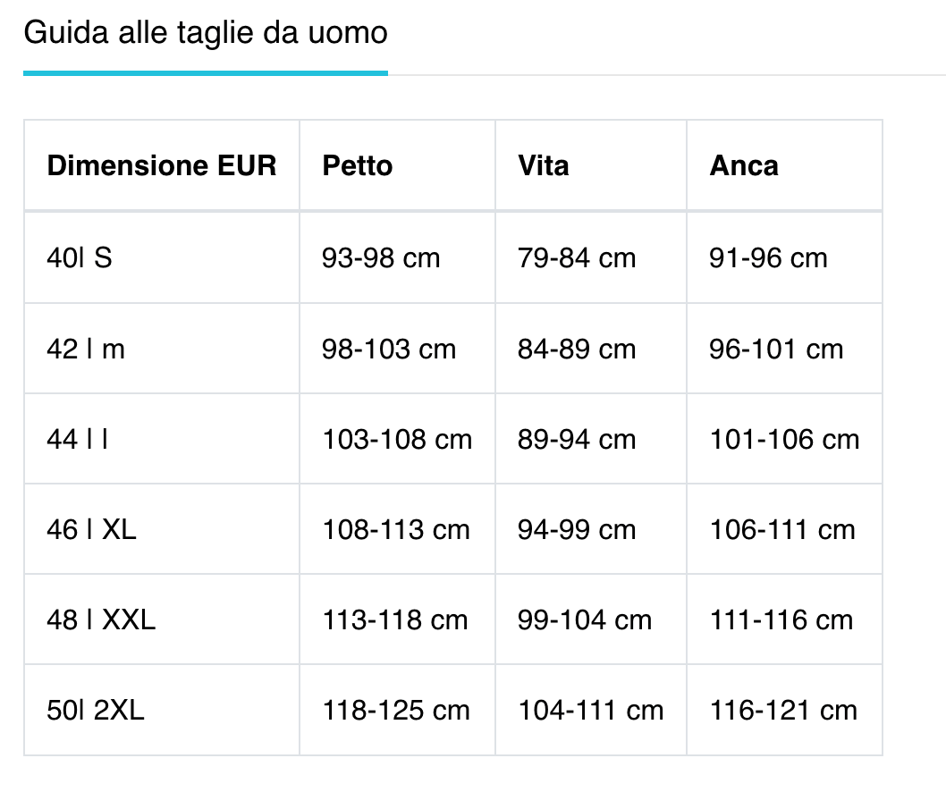
Task: Click the Vita column header
Action: pos(544,166)
